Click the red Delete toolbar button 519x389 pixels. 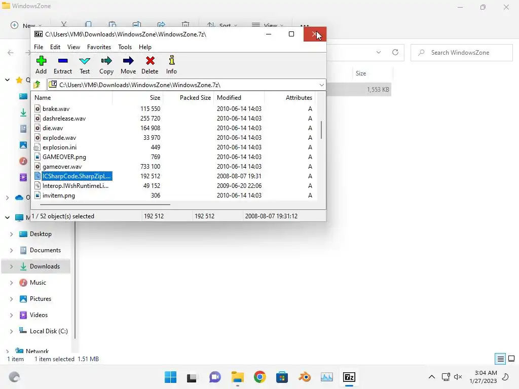[x=150, y=65]
